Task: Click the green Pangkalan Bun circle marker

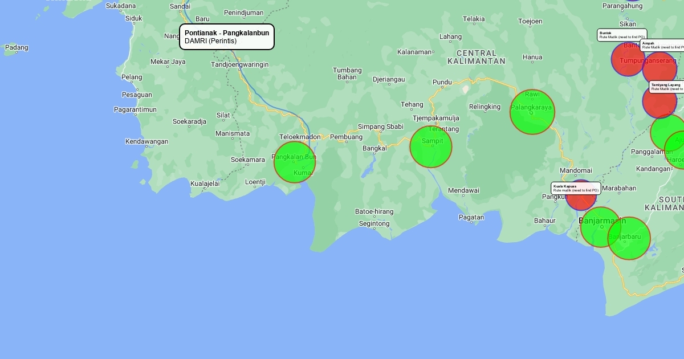Action: pos(294,162)
